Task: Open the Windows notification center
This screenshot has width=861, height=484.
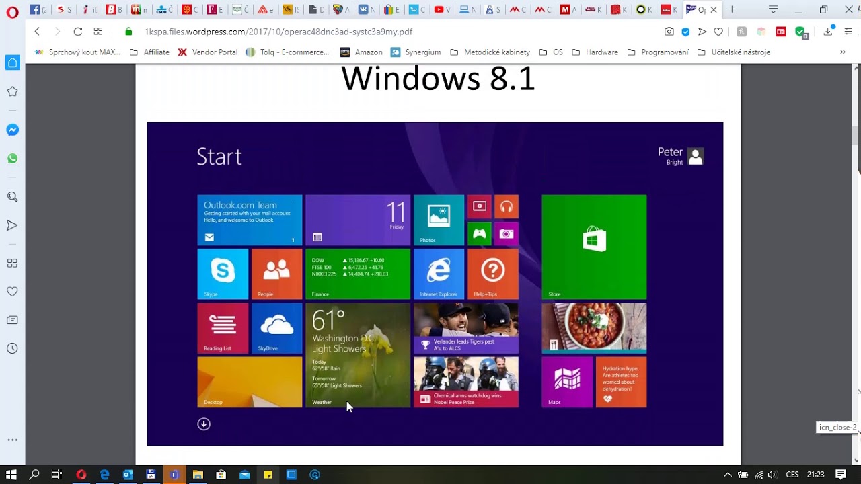Action: [x=841, y=475]
